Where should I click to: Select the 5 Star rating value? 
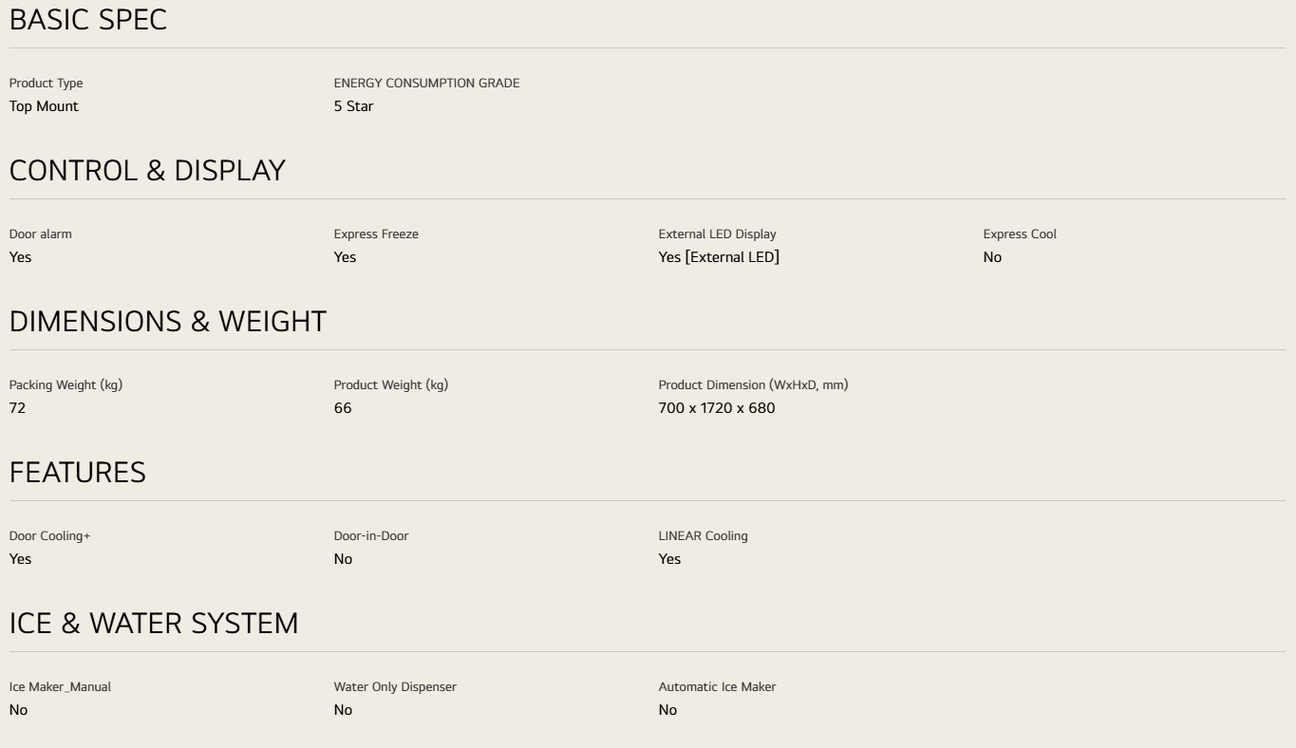[353, 106]
